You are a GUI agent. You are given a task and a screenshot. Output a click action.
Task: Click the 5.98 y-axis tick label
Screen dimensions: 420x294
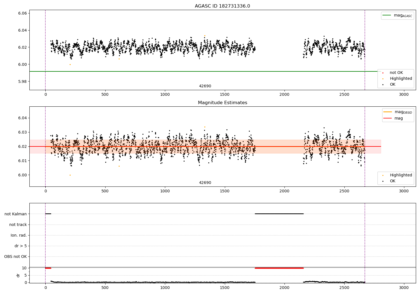click(22, 81)
